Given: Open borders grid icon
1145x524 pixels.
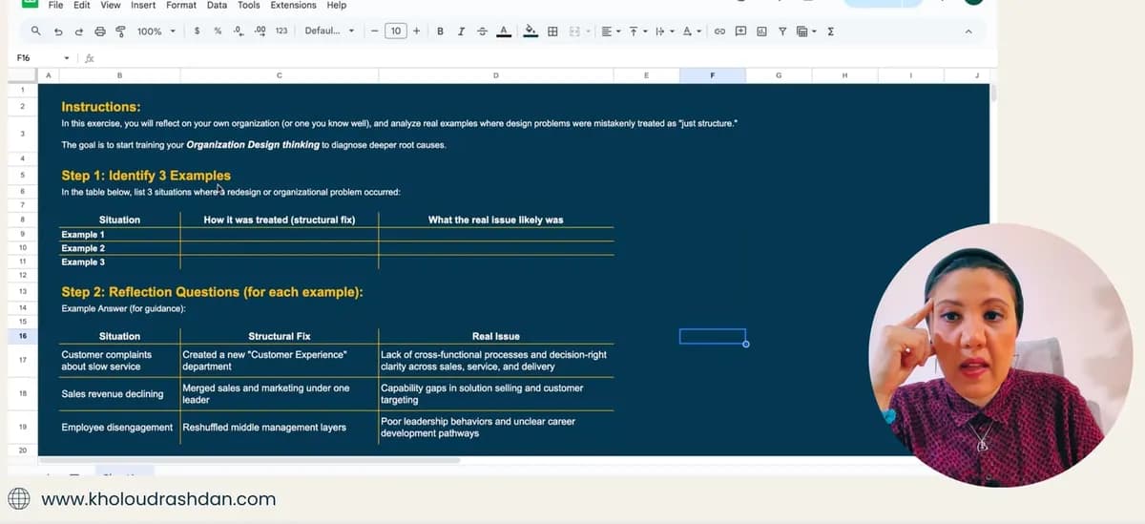Looking at the screenshot, I should pyautogui.click(x=552, y=31).
